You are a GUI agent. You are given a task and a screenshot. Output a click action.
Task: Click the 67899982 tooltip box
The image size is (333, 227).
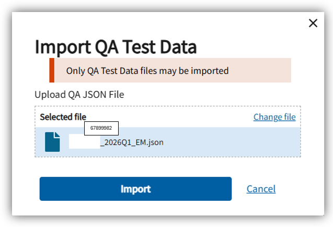pos(101,128)
